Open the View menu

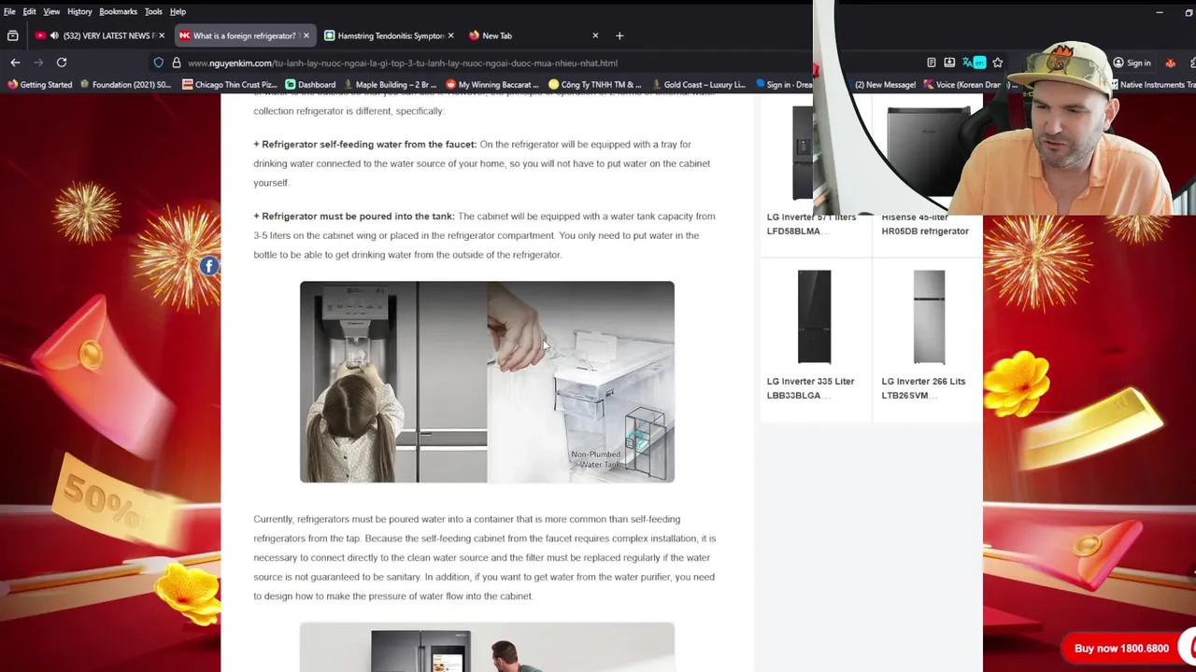click(x=51, y=11)
